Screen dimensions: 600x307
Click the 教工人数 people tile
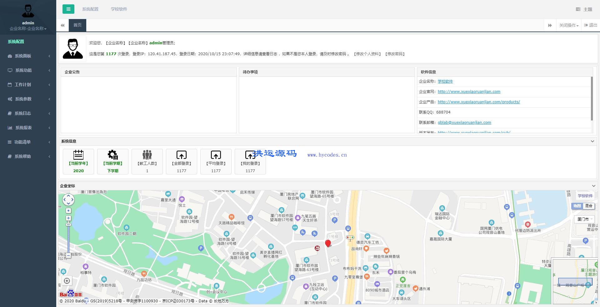pos(147,161)
